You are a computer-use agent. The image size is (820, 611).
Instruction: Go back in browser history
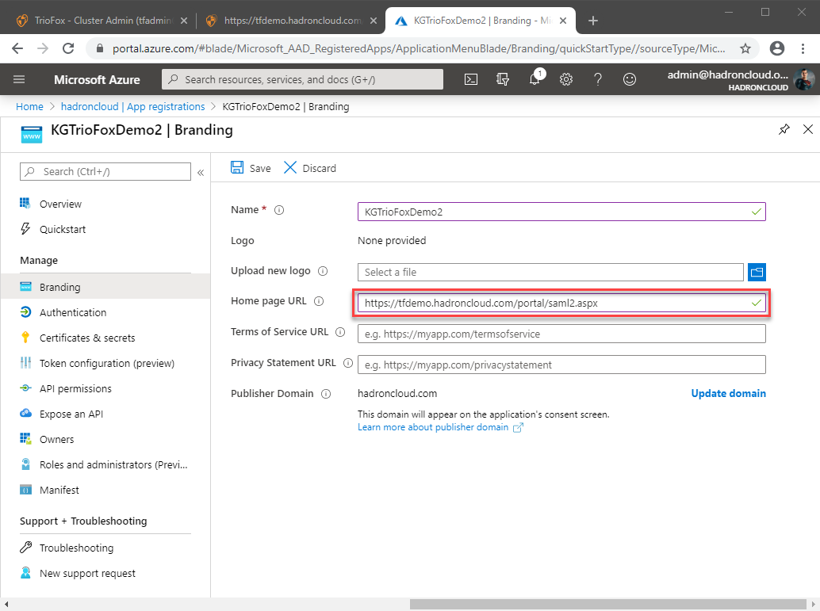(17, 48)
